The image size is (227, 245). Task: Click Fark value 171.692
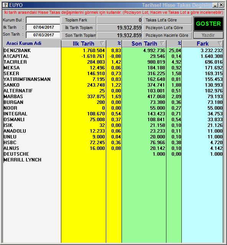pos(214,68)
